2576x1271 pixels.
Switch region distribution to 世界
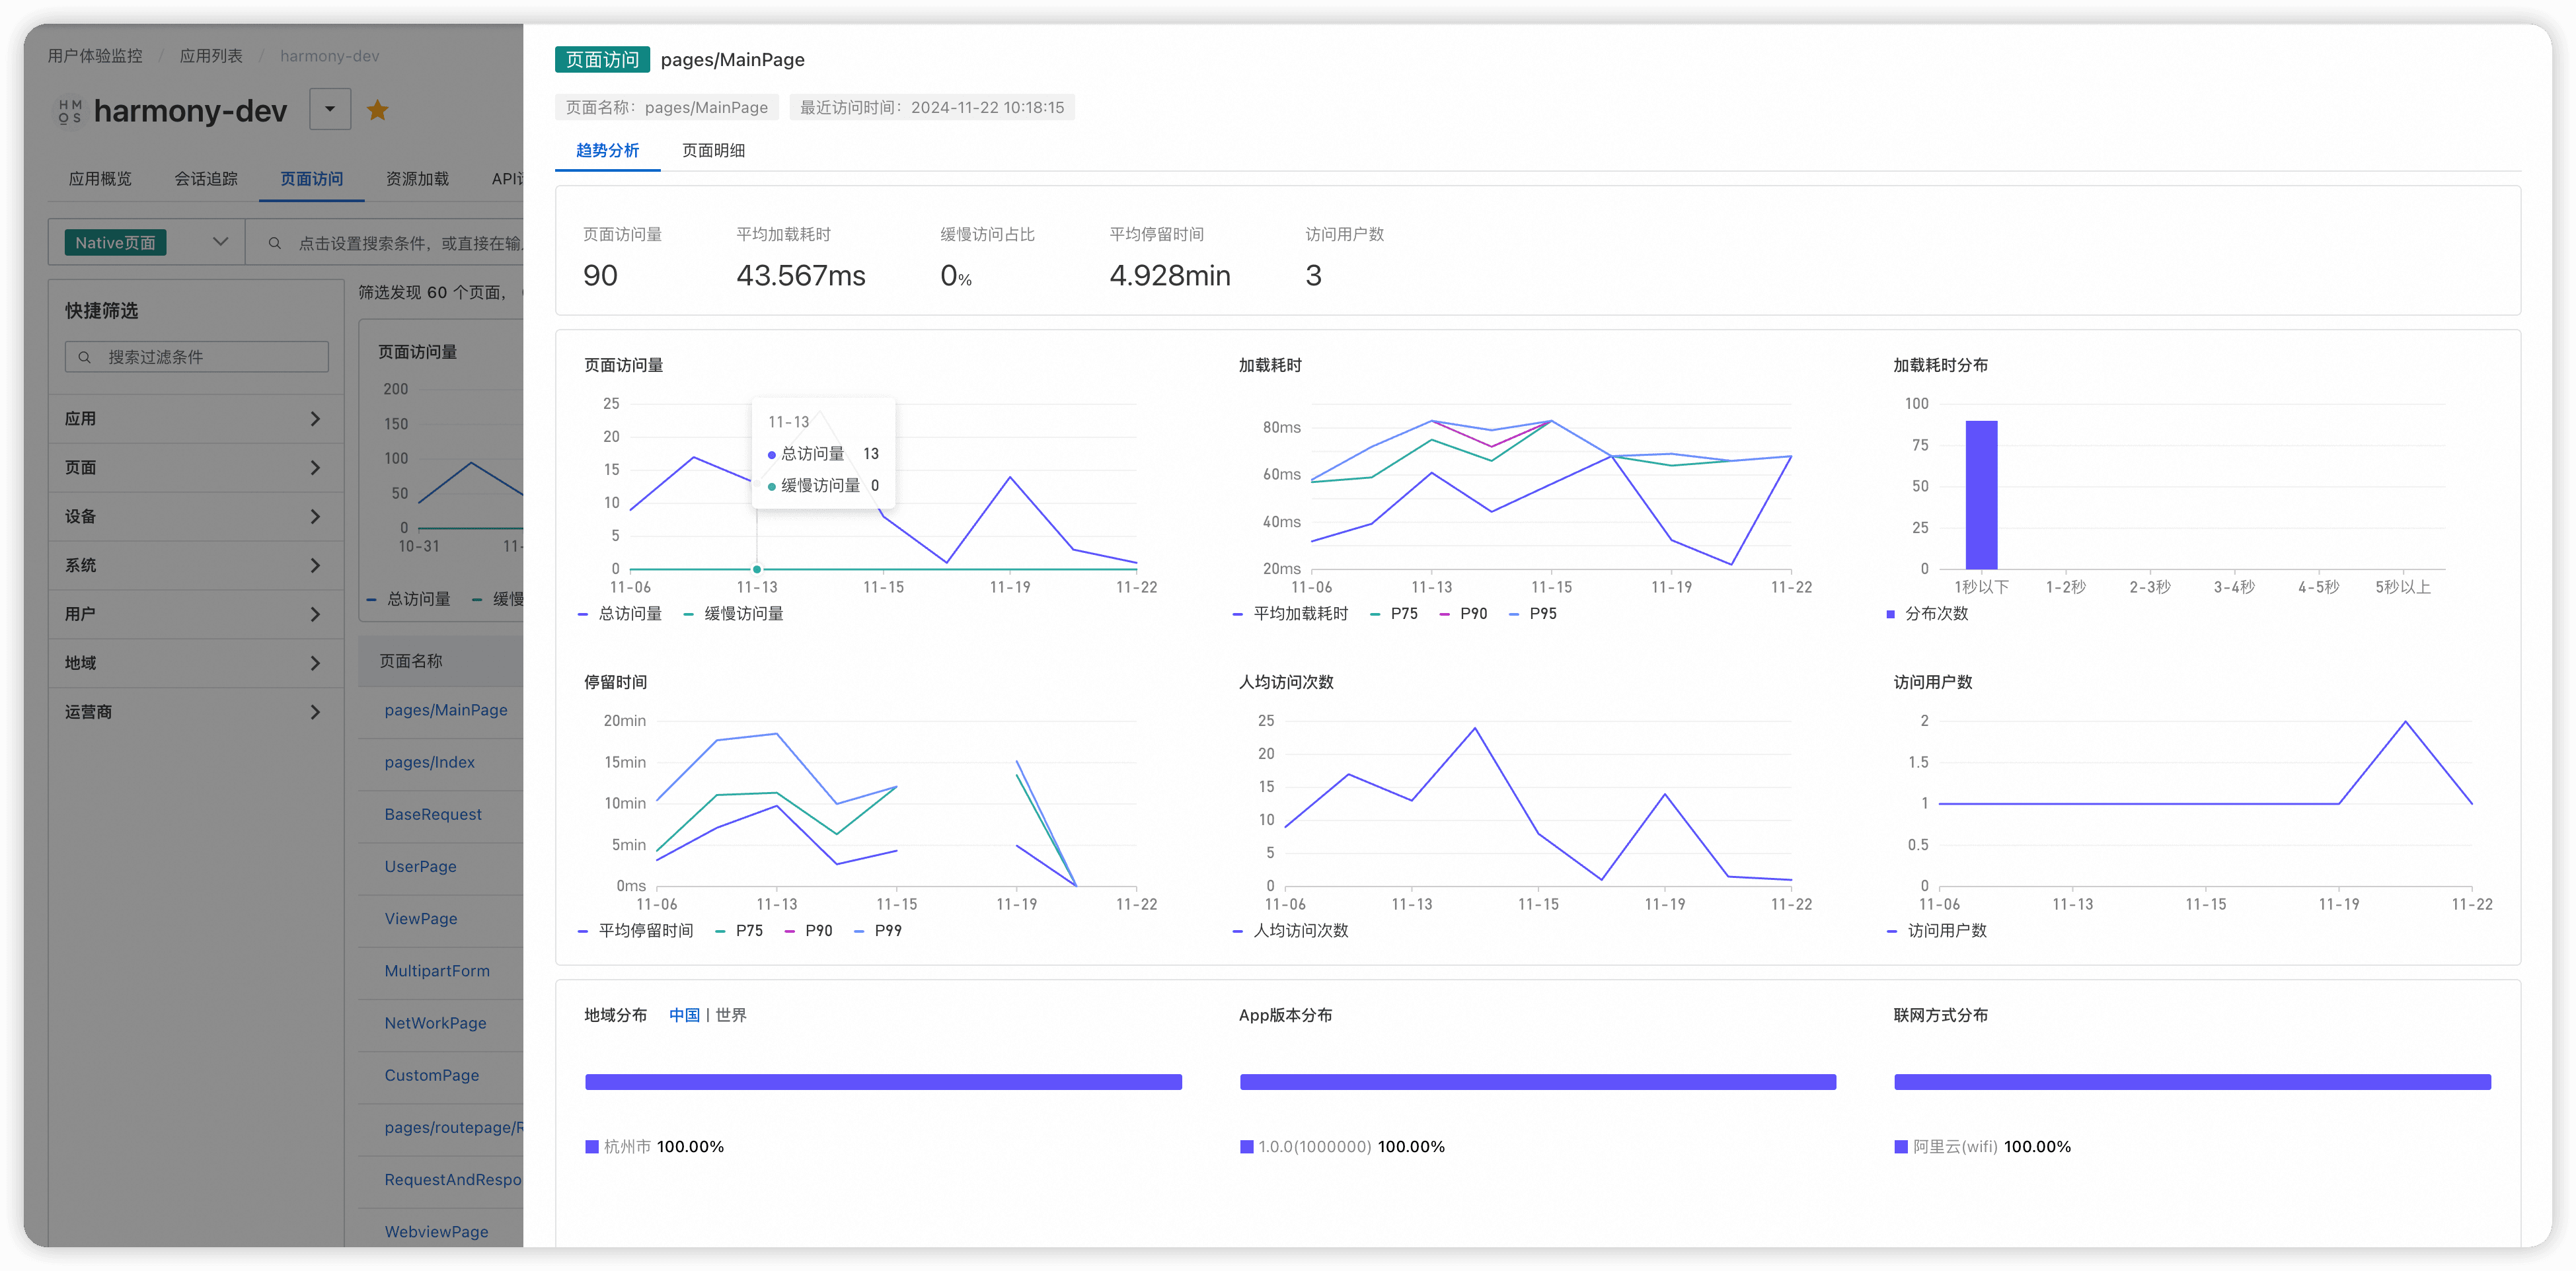click(731, 1015)
